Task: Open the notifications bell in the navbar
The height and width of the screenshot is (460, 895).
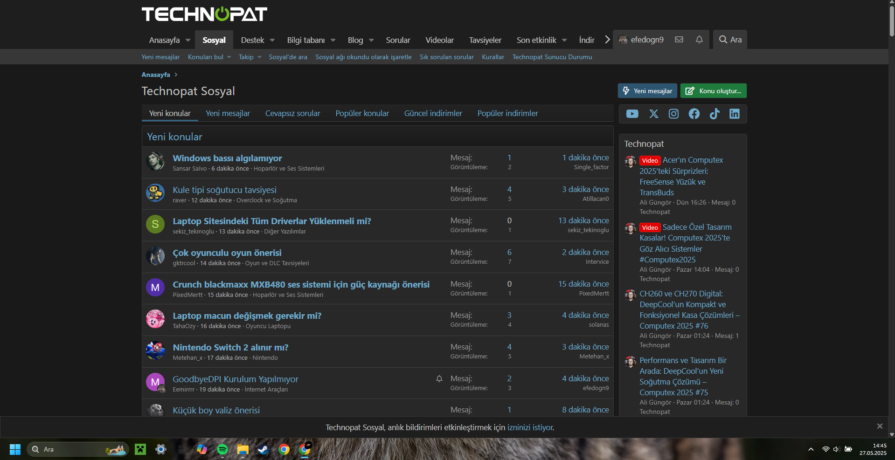Action: click(x=699, y=40)
